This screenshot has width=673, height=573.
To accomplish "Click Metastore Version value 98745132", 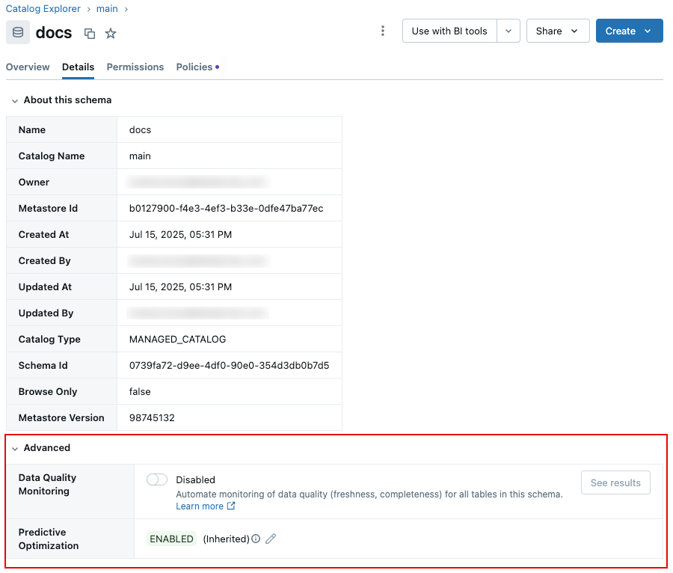I will (152, 417).
